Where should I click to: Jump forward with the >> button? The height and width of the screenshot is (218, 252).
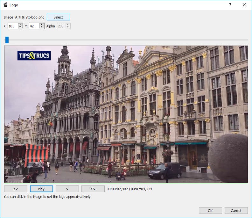pyautogui.click(x=93, y=189)
